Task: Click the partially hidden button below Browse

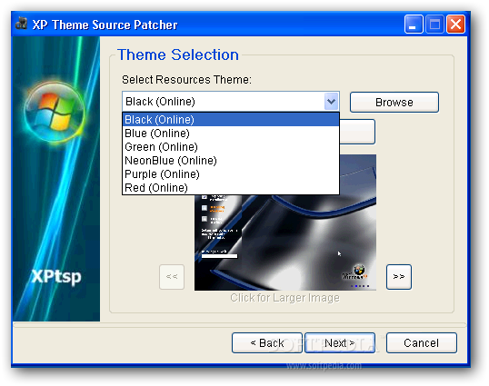Action: 357,132
